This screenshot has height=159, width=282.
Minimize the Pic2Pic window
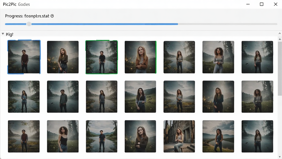pos(248,4)
